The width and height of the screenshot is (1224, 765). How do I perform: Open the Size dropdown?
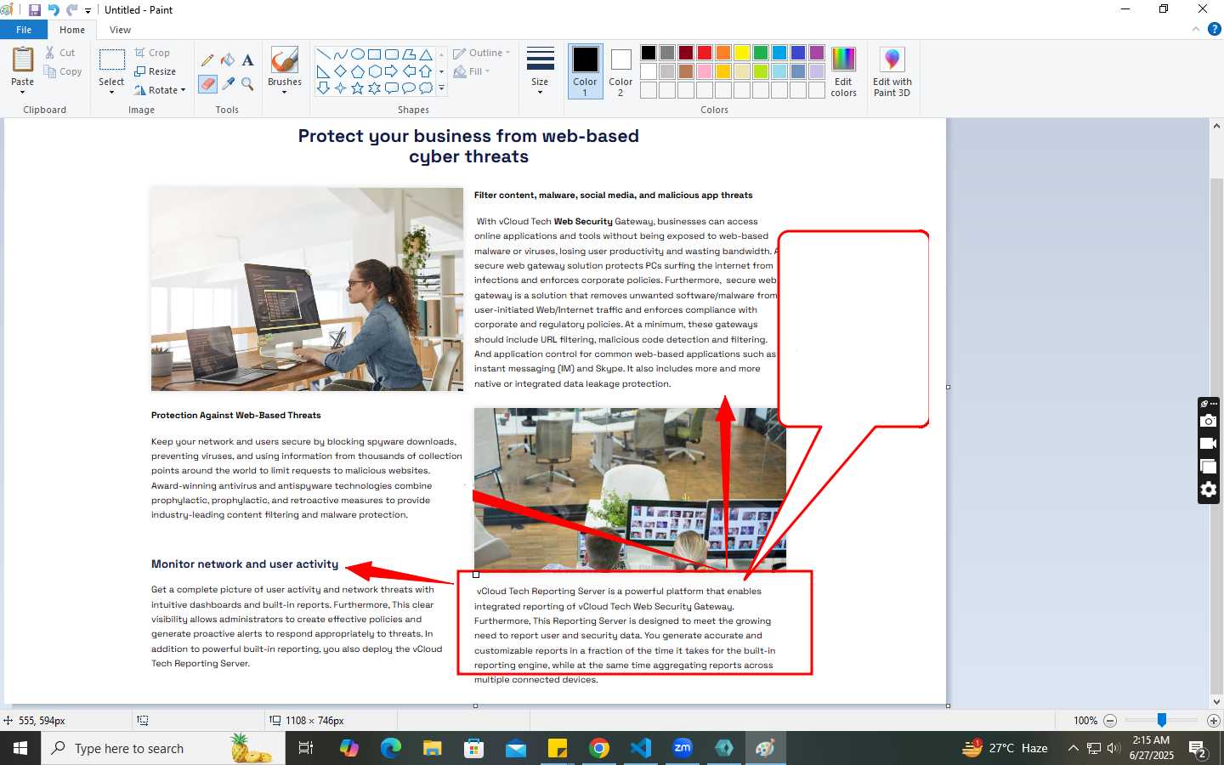tap(540, 71)
